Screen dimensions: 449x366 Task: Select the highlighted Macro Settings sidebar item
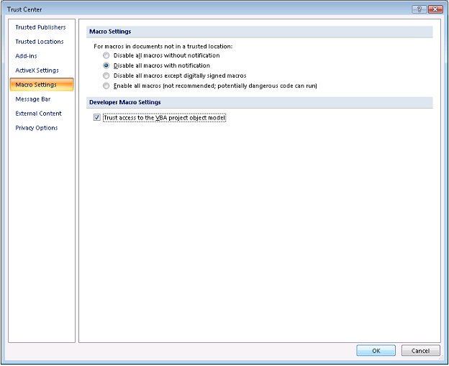[36, 85]
